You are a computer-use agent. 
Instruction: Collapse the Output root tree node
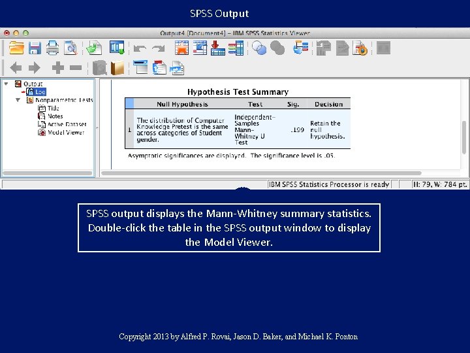coord(7,84)
